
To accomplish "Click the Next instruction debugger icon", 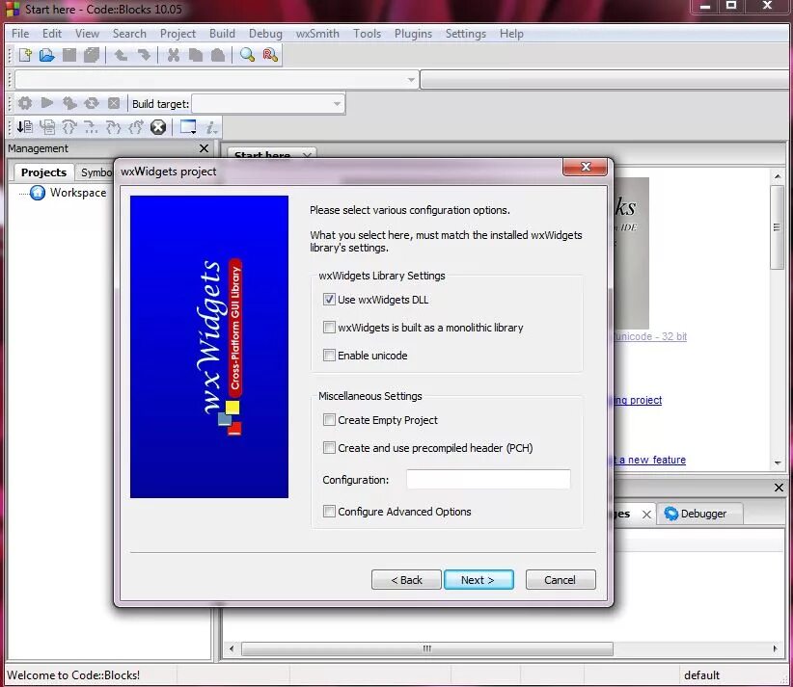I will coord(91,127).
